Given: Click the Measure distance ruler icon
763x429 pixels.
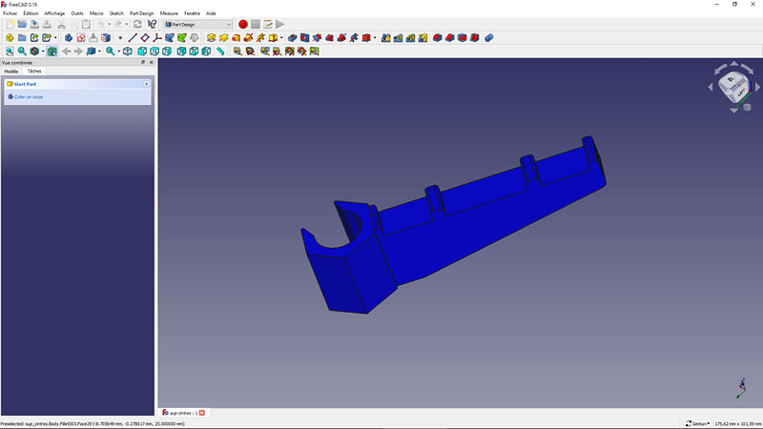Looking at the screenshot, I should (x=220, y=51).
